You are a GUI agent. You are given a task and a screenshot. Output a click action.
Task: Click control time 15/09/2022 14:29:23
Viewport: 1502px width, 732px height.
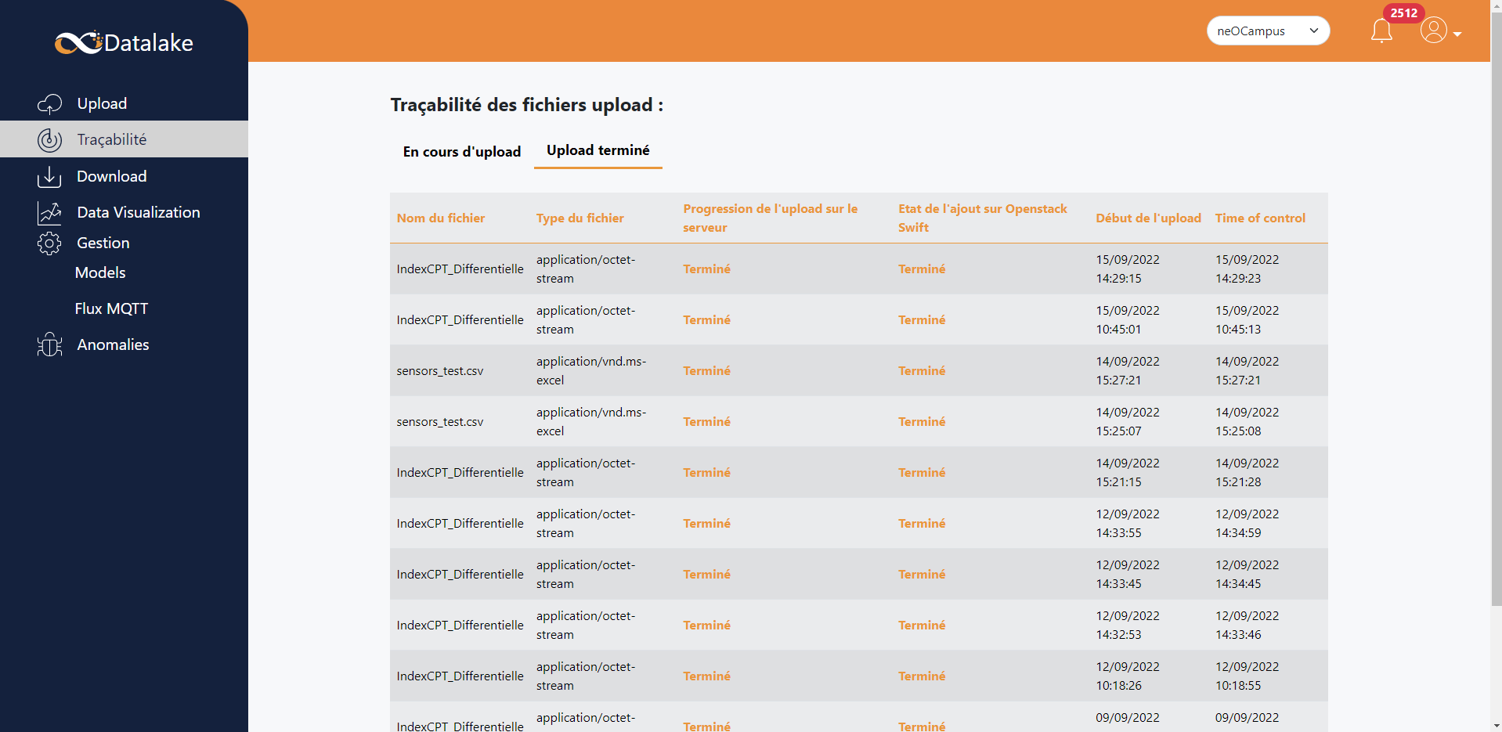(1247, 269)
